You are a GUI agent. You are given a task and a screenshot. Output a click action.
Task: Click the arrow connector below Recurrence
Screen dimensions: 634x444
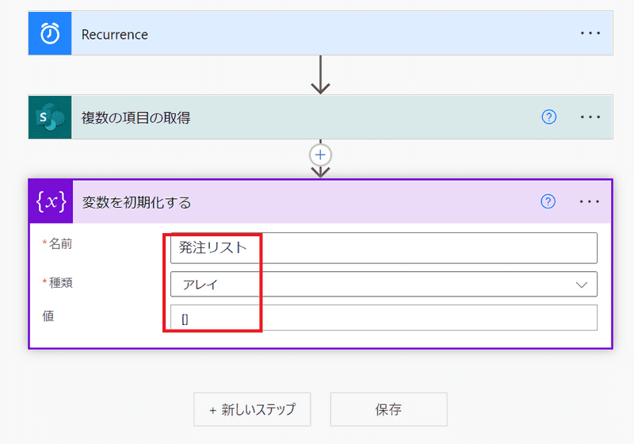pos(321,75)
